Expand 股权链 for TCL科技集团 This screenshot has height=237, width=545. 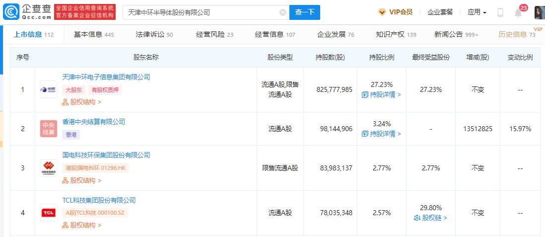[x=430, y=218]
